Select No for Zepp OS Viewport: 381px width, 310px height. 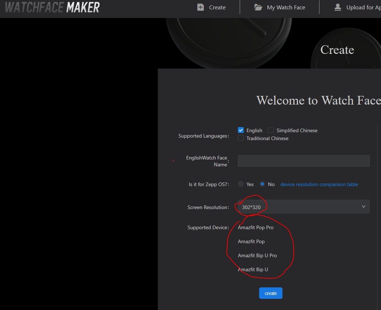tap(262, 184)
